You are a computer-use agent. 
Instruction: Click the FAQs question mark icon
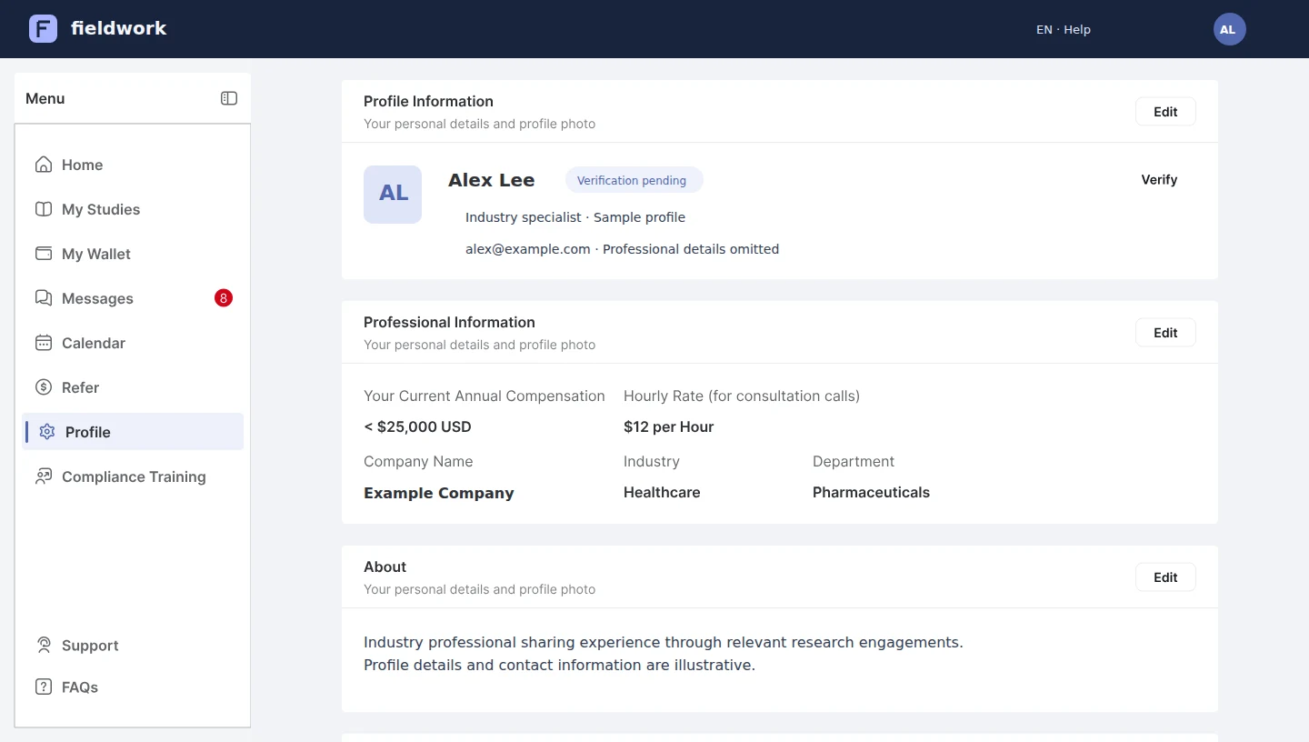point(43,687)
